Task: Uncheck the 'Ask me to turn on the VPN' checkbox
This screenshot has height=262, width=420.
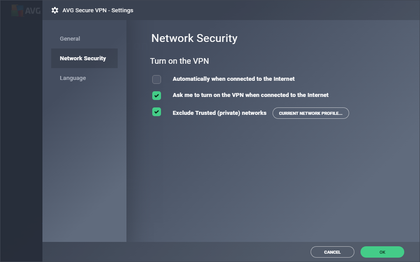Action: pyautogui.click(x=157, y=96)
